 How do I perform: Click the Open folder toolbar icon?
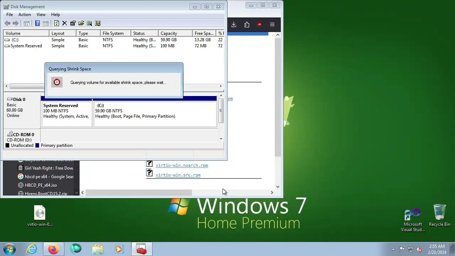click(81, 23)
